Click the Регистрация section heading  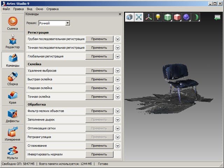(38, 32)
